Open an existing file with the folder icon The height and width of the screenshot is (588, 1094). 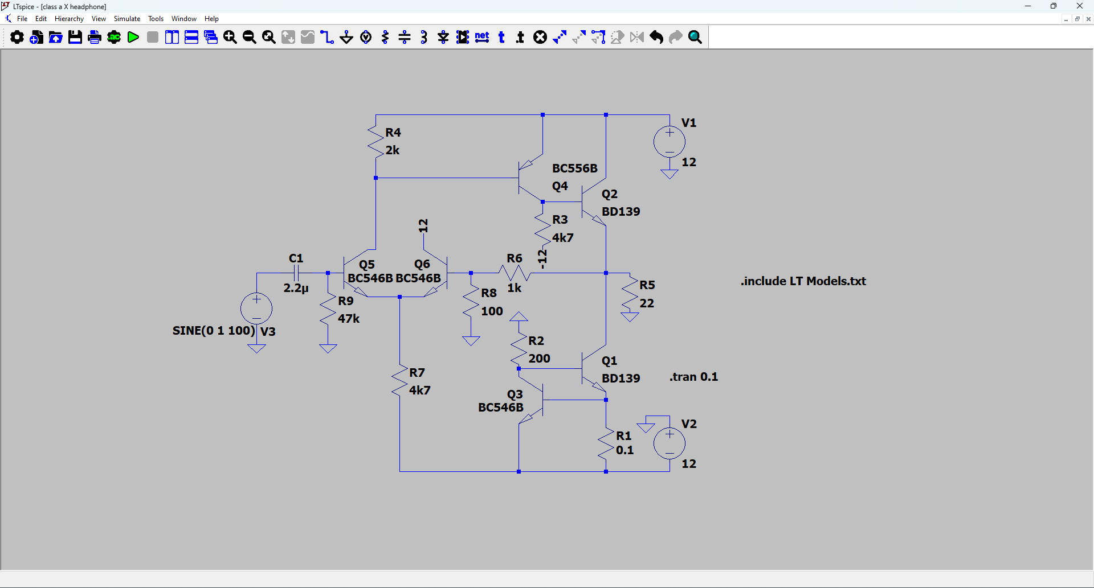[x=56, y=38]
